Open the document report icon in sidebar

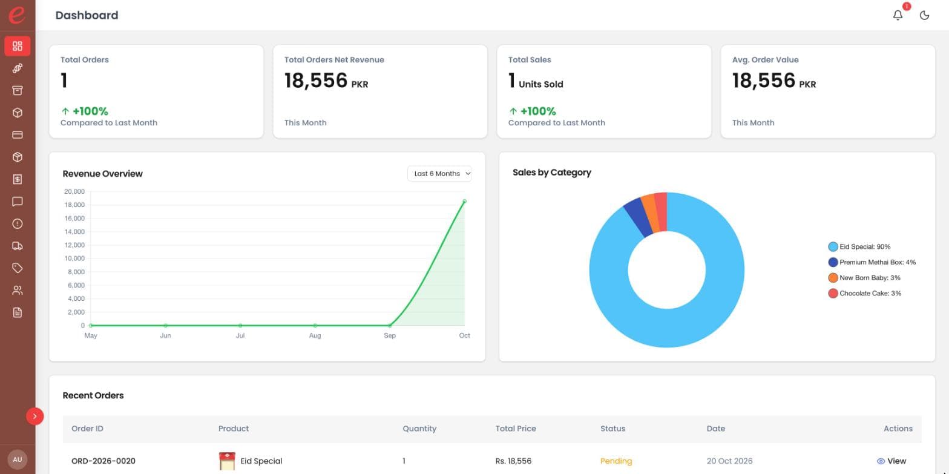click(18, 312)
